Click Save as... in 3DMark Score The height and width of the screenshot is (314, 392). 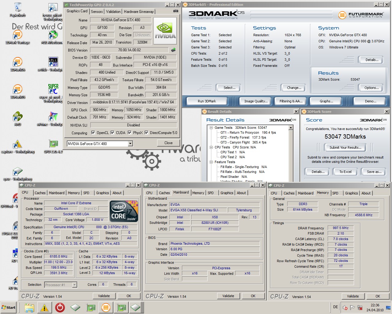click(374, 172)
